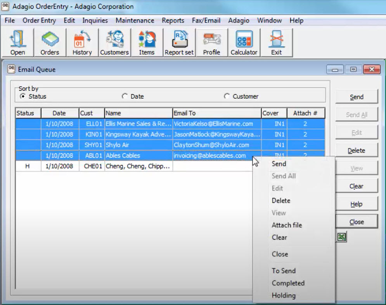Select the Shylo Air row name
Viewport: 386px width, 305px height.
(138, 145)
